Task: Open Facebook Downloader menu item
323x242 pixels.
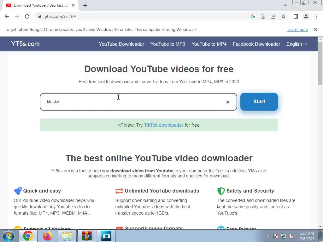Action: [256, 44]
